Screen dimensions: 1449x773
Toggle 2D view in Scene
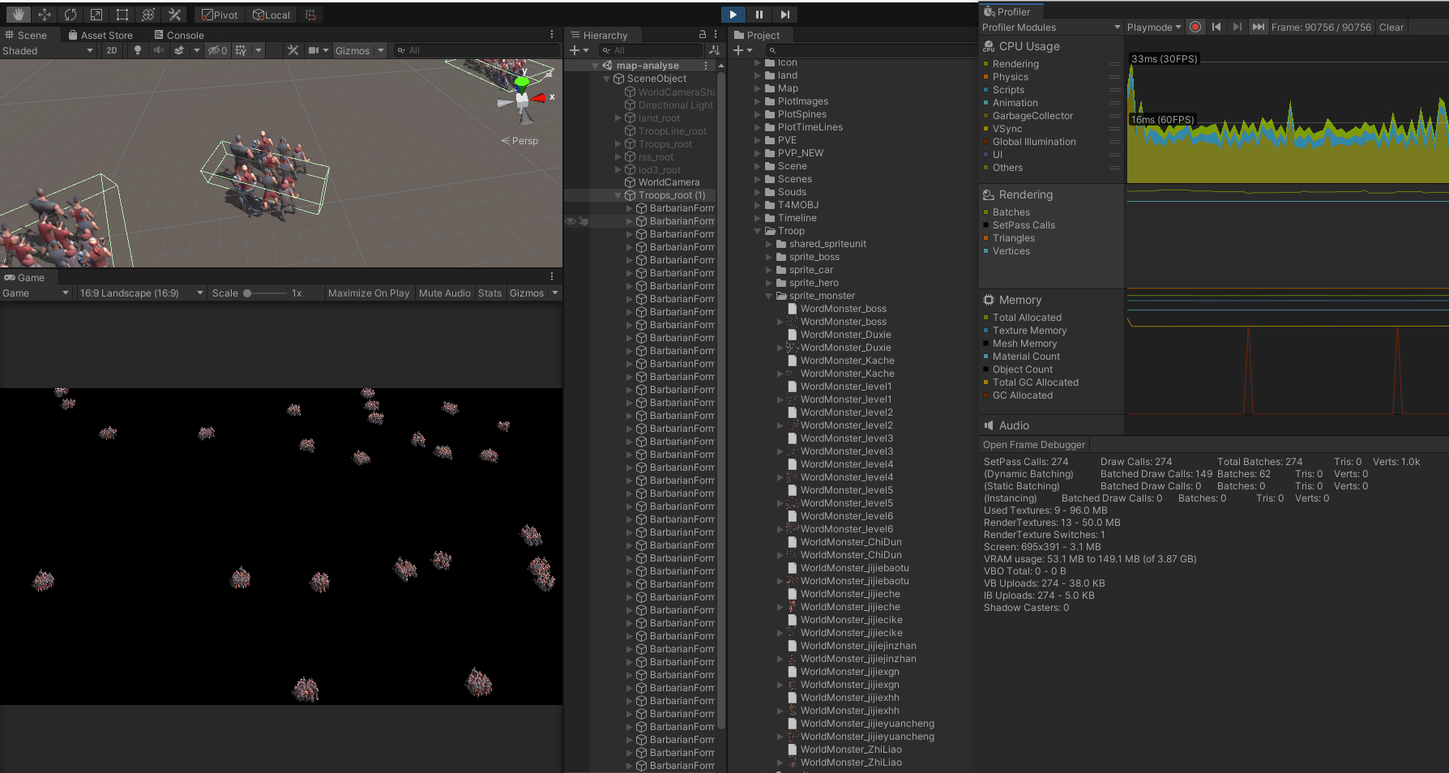(112, 50)
